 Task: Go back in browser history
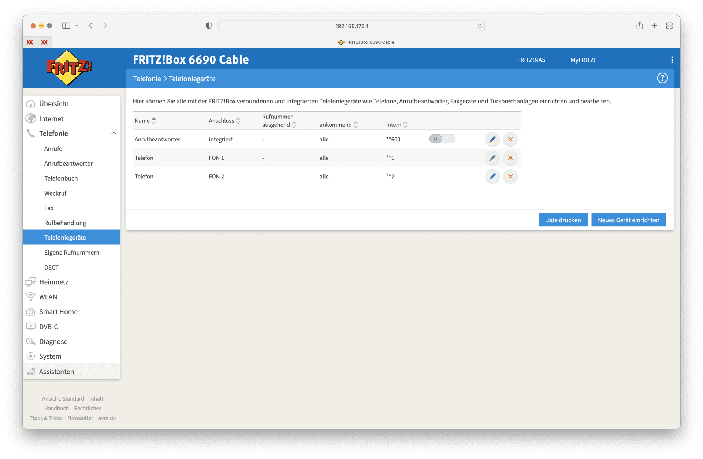tap(90, 26)
